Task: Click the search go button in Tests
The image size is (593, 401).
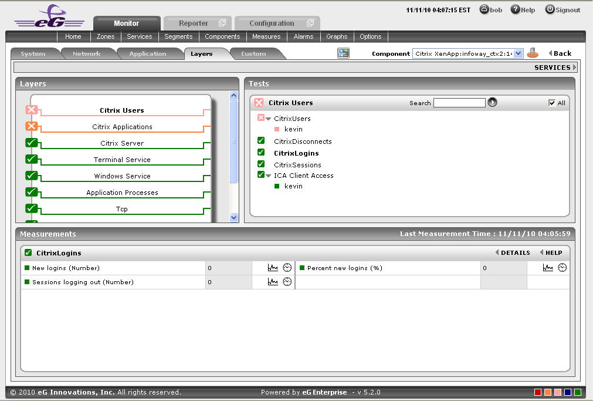Action: point(492,102)
